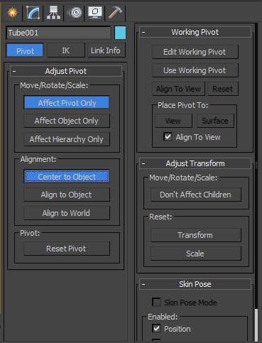Uncheck the Align To View checkbox
Screen dimensions: 262x343
(168, 137)
